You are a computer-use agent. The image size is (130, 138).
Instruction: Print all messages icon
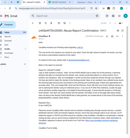point(118,31)
